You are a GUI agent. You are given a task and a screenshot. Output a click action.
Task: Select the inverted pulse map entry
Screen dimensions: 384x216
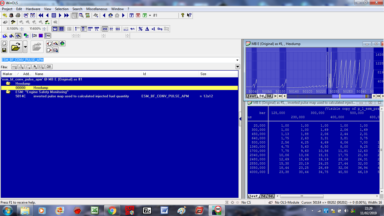[81, 96]
